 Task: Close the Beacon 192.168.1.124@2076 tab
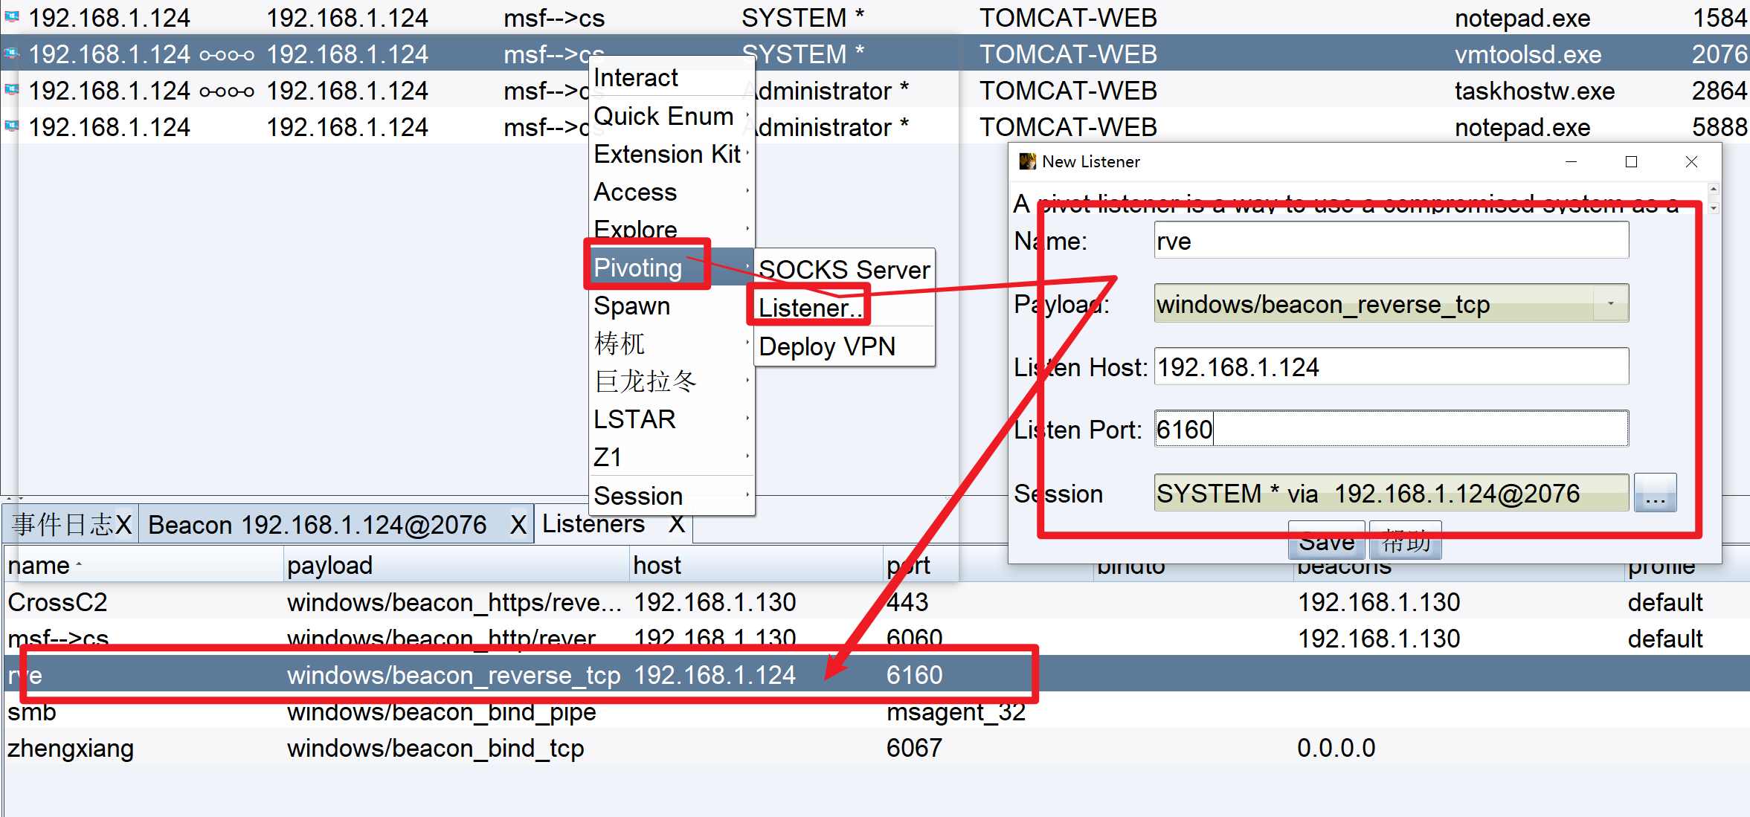pyautogui.click(x=518, y=525)
